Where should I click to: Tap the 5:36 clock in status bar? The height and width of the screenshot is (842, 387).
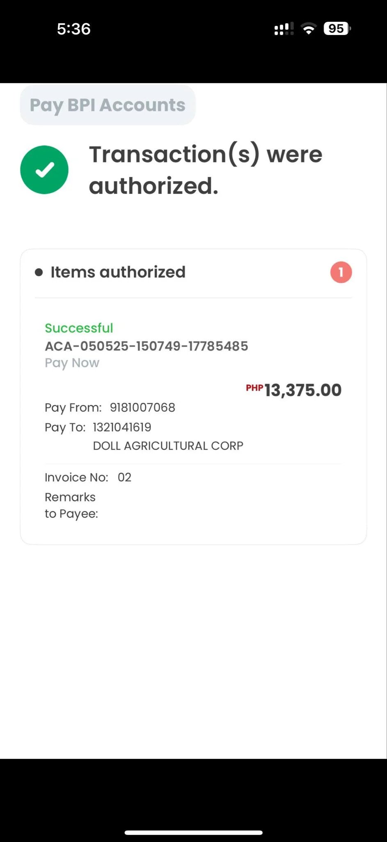coord(74,29)
